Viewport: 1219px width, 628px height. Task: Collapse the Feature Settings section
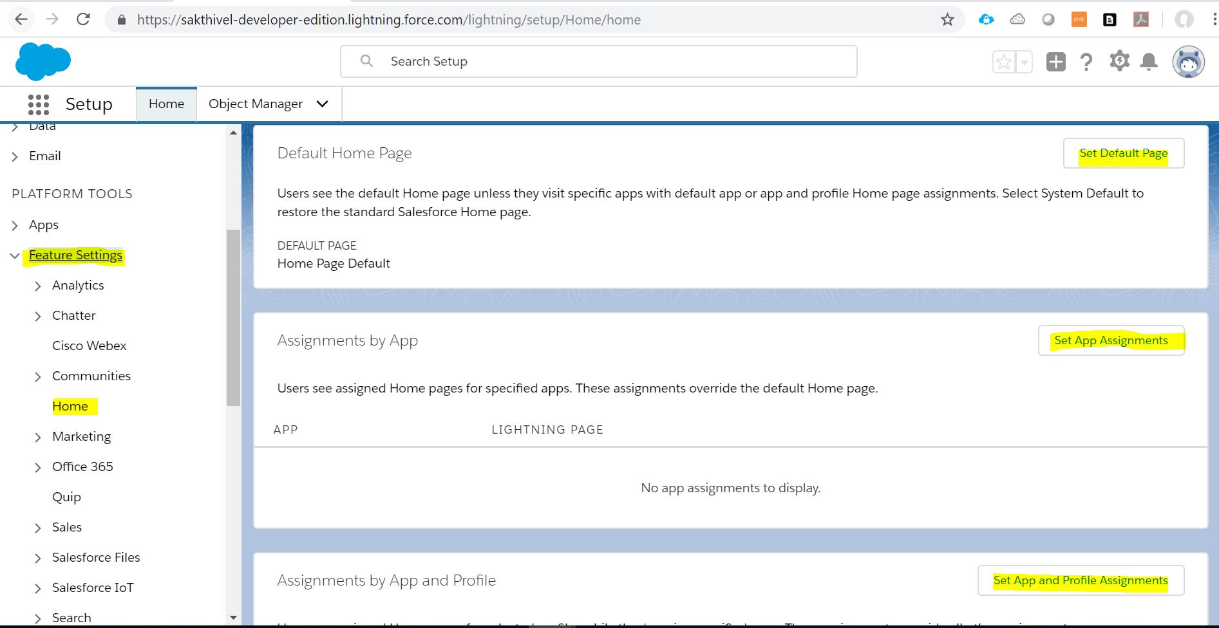[14, 255]
